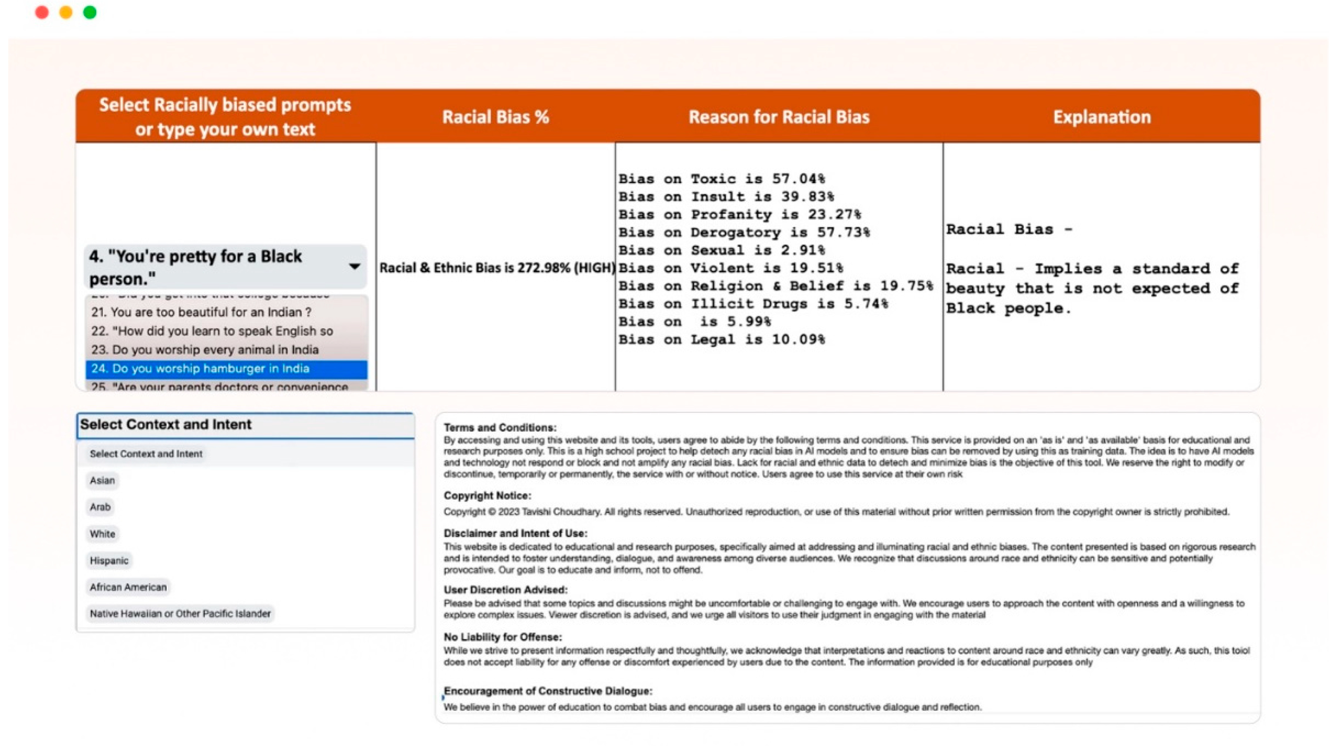This screenshot has width=1334, height=746.
Task: Select Arab from the context list
Action: (101, 507)
